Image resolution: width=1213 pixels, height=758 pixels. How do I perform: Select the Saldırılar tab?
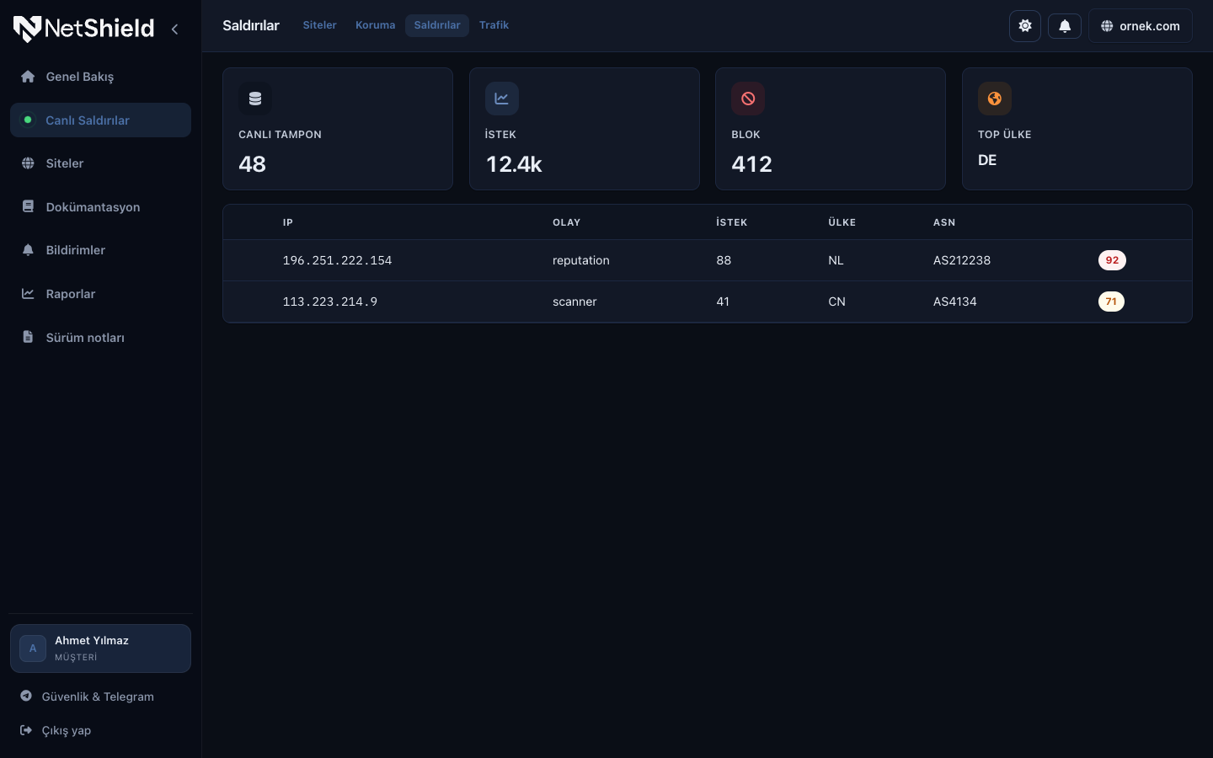click(437, 25)
